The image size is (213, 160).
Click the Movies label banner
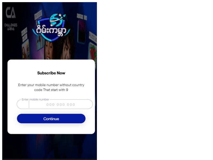(x=24, y=34)
